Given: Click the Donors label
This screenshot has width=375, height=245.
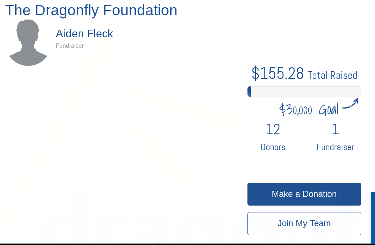Looking at the screenshot, I should [x=273, y=147].
